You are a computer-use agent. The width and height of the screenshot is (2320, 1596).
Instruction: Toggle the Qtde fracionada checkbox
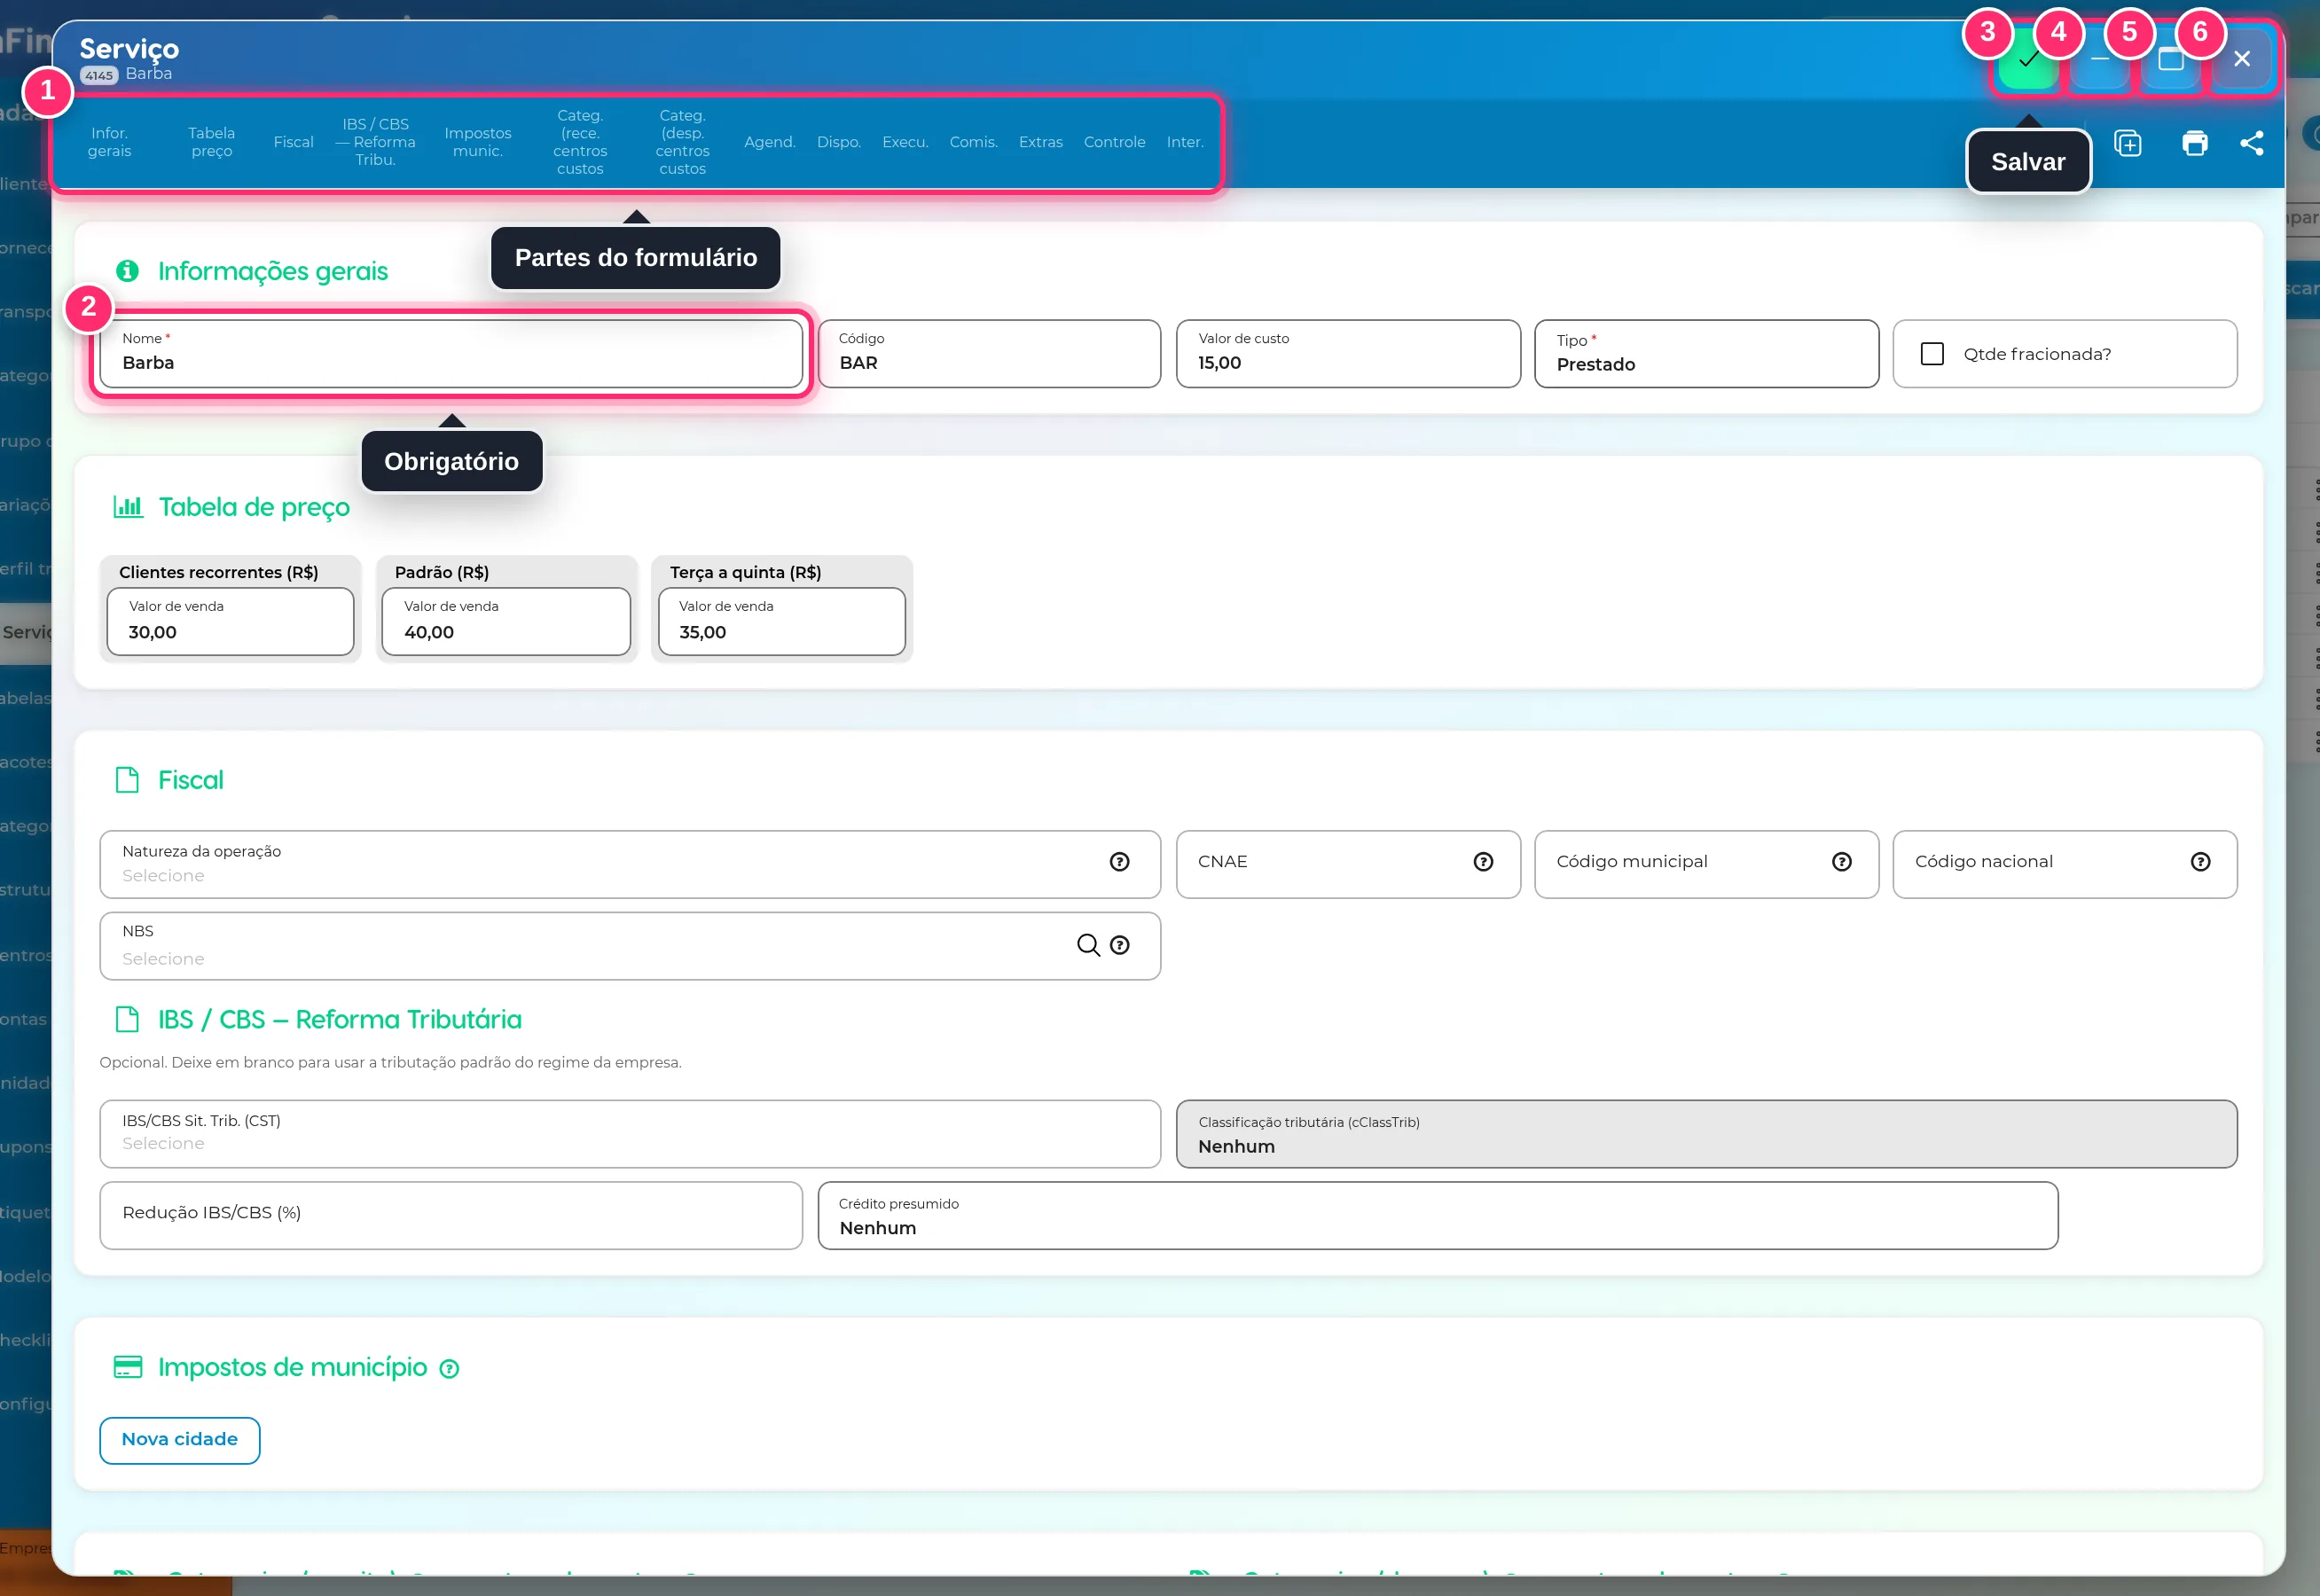point(1932,354)
